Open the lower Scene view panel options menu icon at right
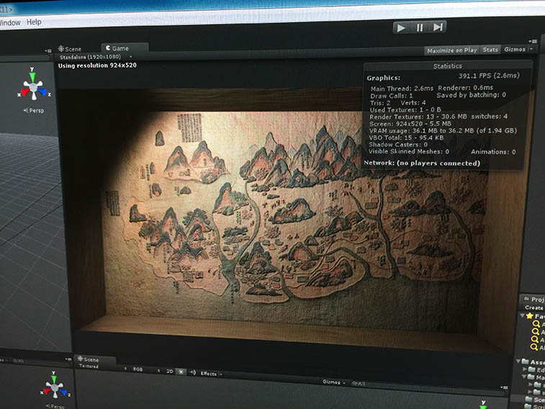545x409 pixels. (x=504, y=387)
